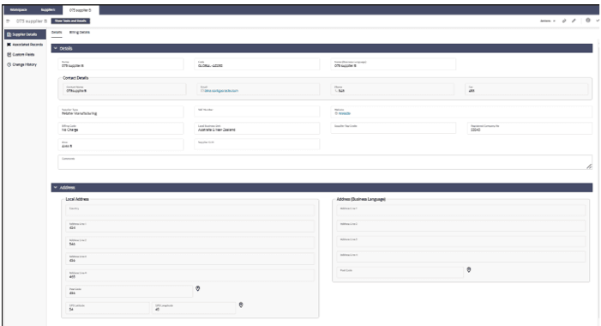
Task: Click Business Language Address Line 3 field
Action: (461, 241)
